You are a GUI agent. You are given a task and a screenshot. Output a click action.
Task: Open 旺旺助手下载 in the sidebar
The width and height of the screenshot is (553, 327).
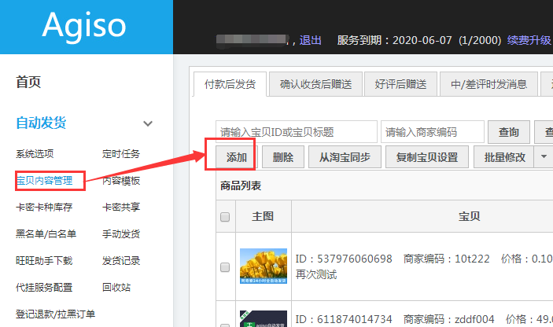pyautogui.click(x=44, y=261)
